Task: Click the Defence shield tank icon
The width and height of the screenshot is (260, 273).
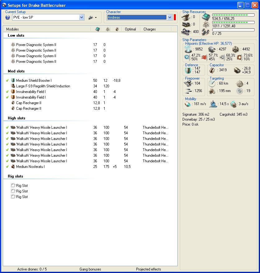Action: [188, 70]
